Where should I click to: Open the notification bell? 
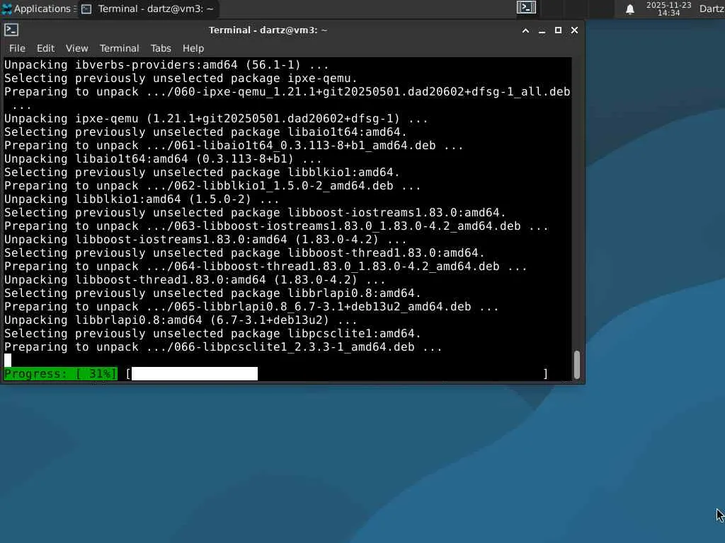pos(629,8)
